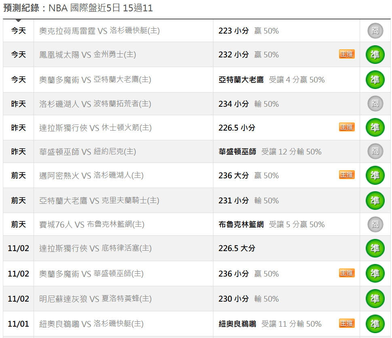The height and width of the screenshot is (338, 392).
Task: Open matchup 鳳凰城太陽 VS 金州勇士(主)
Action: [x=88, y=55]
